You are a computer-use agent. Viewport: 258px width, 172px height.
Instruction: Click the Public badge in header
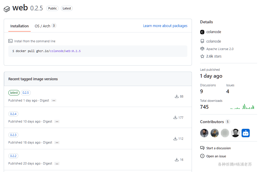click(x=52, y=8)
